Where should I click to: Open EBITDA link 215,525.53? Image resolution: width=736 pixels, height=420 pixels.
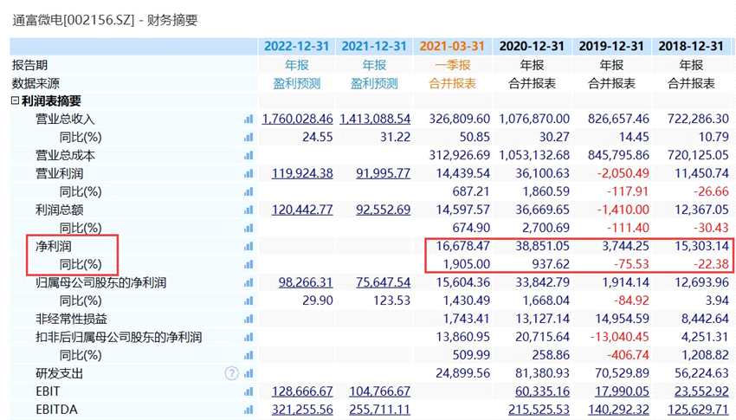(x=539, y=410)
